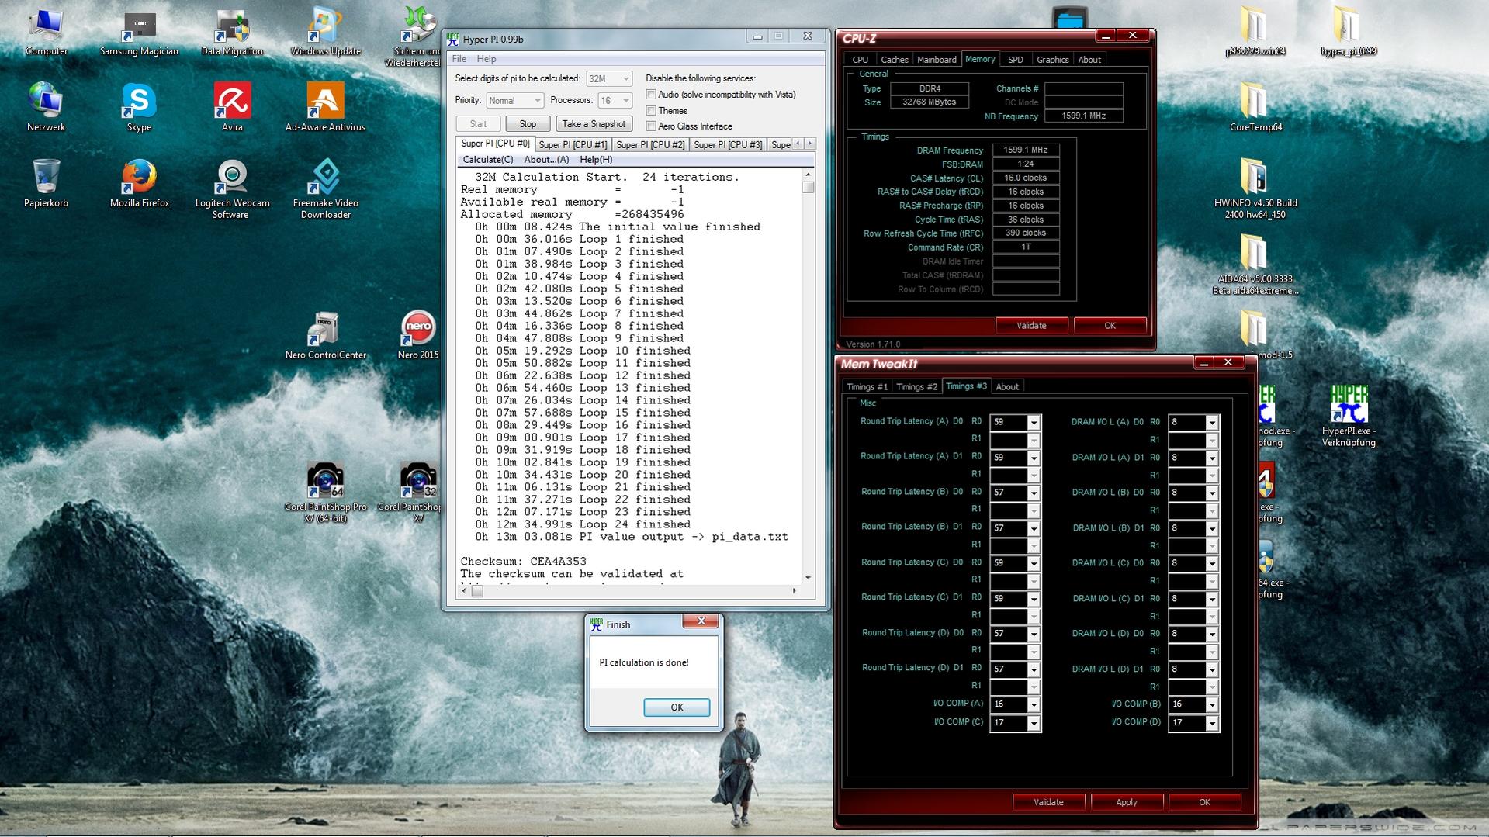Click OK in the CPU-Z window

coord(1110,326)
